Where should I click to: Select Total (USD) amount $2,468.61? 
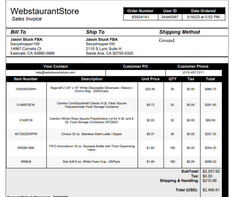coord(211,190)
